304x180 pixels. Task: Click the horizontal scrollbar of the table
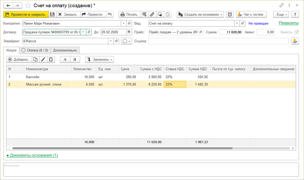[122, 148]
